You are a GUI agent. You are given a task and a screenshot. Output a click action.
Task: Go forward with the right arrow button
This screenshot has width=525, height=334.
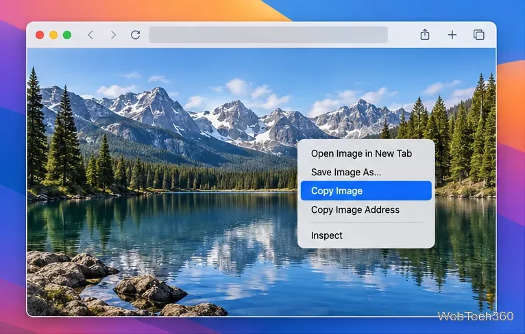[113, 35]
